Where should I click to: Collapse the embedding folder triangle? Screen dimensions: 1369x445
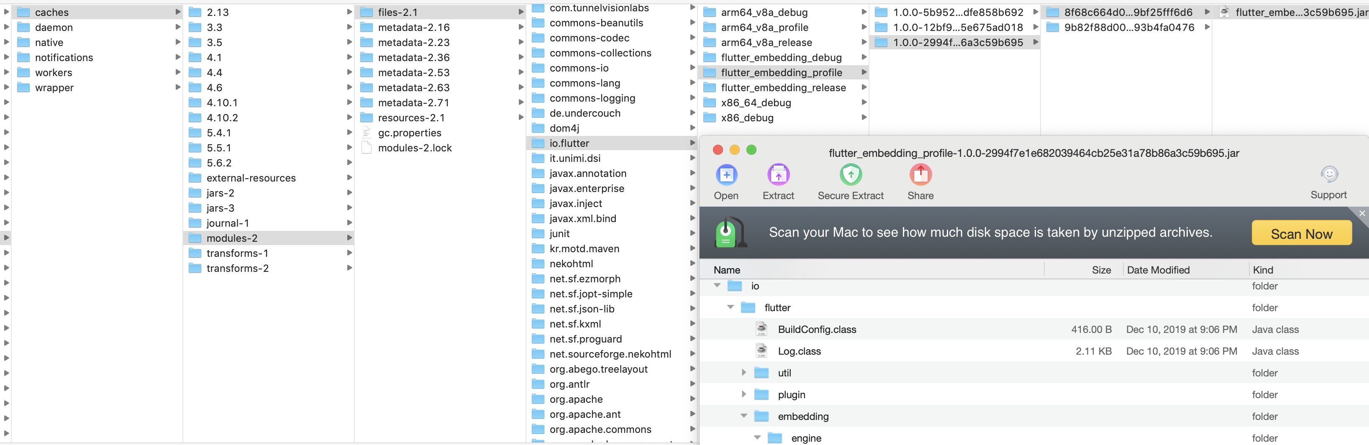pyautogui.click(x=743, y=416)
